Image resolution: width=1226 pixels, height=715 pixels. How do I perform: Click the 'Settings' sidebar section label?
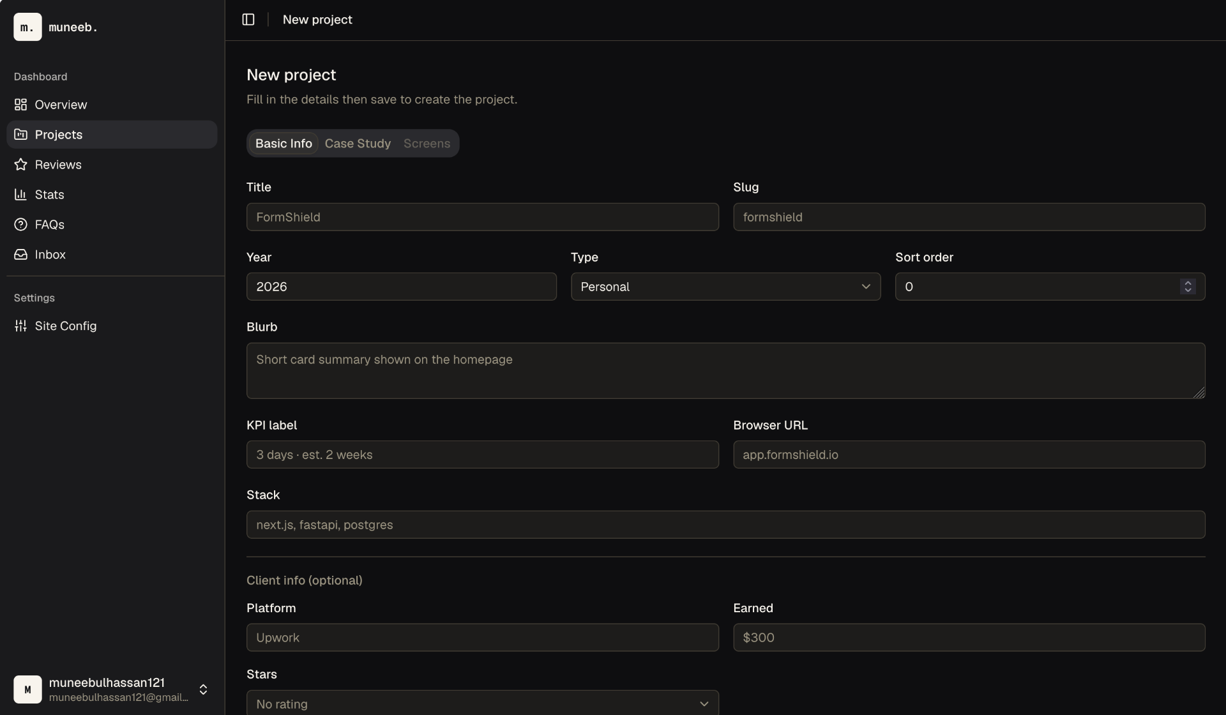click(34, 298)
